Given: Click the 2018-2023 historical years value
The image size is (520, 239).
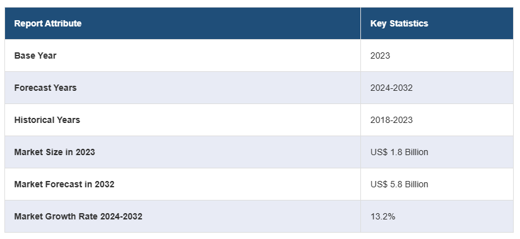Looking at the screenshot, I should tap(391, 120).
